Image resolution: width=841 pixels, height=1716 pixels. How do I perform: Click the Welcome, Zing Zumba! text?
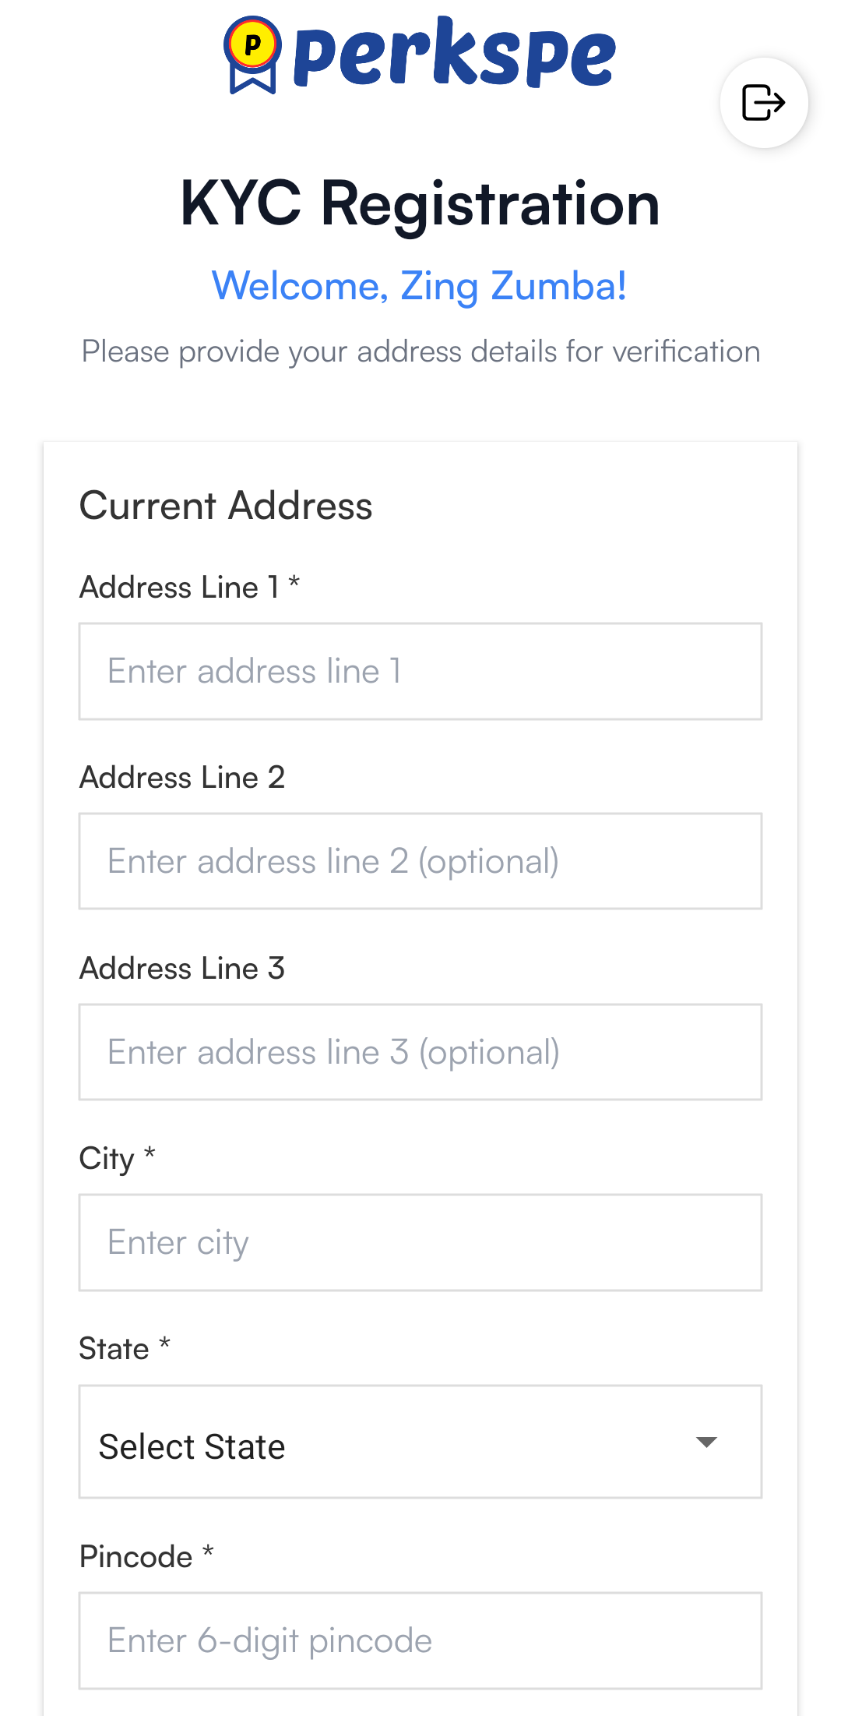pos(419,286)
